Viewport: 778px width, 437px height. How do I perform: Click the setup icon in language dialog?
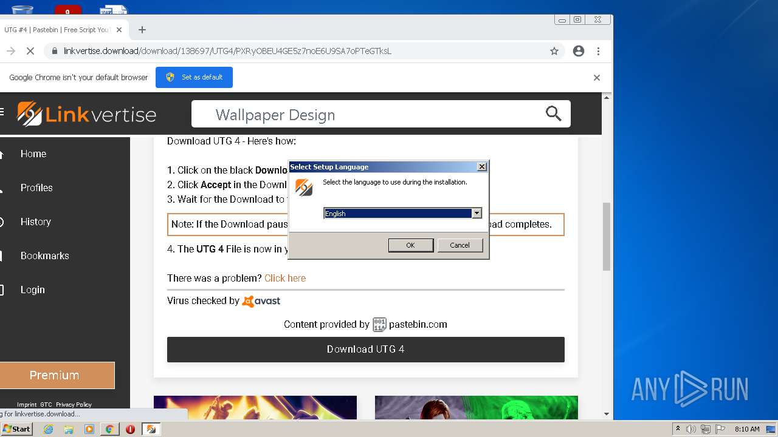(303, 187)
